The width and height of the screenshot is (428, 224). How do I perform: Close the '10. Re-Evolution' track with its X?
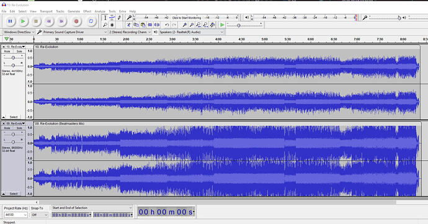[4, 47]
